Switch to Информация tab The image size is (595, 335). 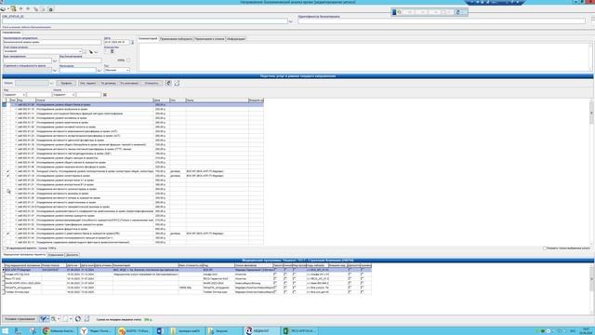point(236,39)
